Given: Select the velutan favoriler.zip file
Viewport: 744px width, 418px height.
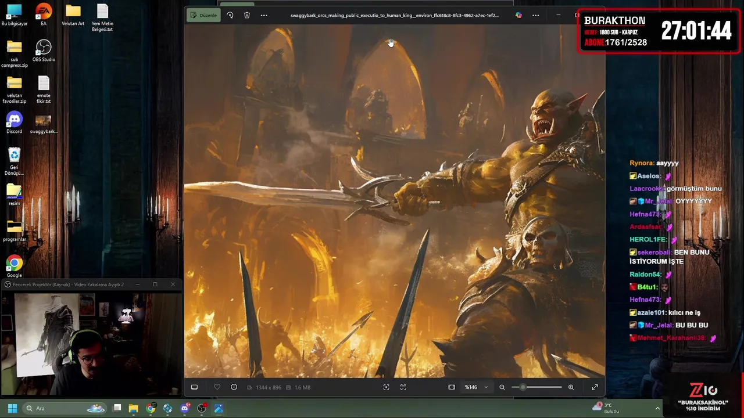Looking at the screenshot, I should (x=14, y=90).
